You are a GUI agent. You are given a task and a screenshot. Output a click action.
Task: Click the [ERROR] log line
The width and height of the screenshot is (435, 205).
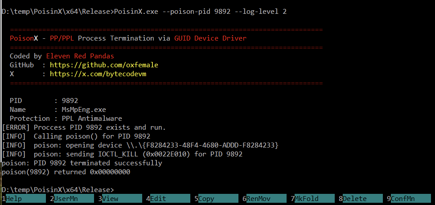coord(84,127)
